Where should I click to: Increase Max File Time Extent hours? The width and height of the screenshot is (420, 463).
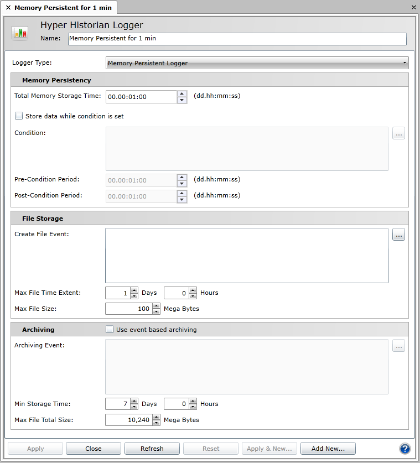tap(193, 290)
